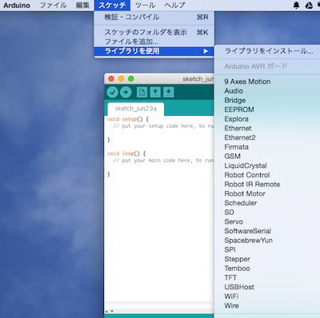The width and height of the screenshot is (320, 318).
Task: Include the Wire library
Action: point(267,305)
